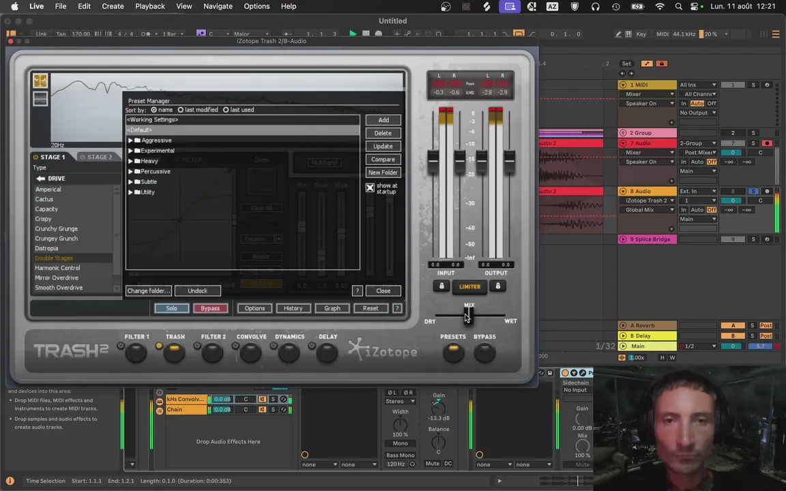Open the Playback menu

150,6
